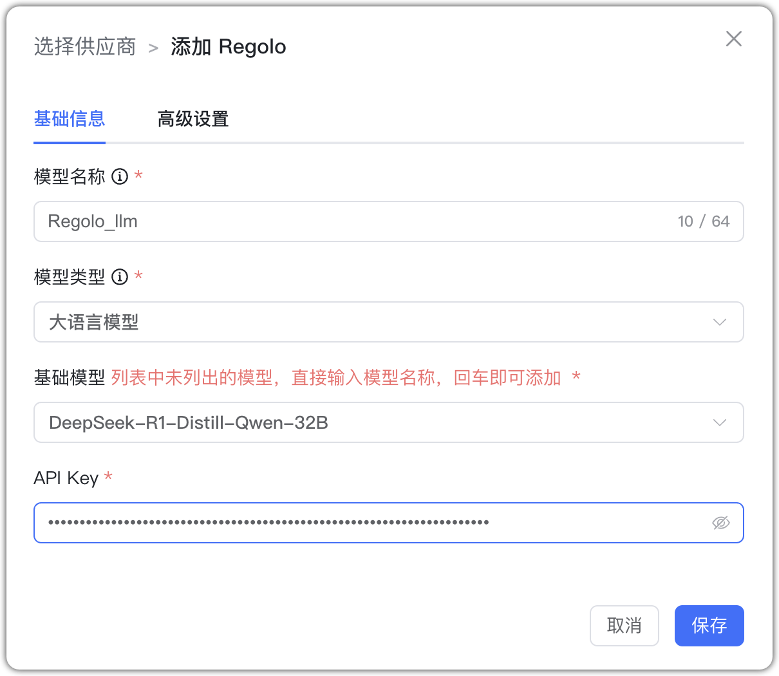Image resolution: width=779 pixels, height=676 pixels.
Task: Switch to the 高级设置 tab
Action: pyautogui.click(x=192, y=119)
